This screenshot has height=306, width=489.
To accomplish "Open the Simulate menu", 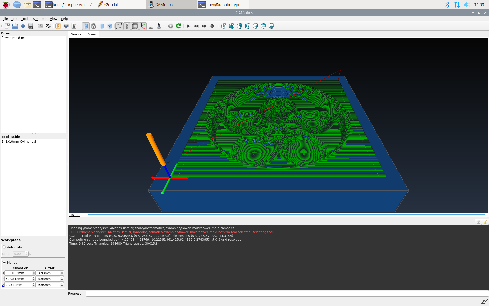I will pyautogui.click(x=39, y=19).
